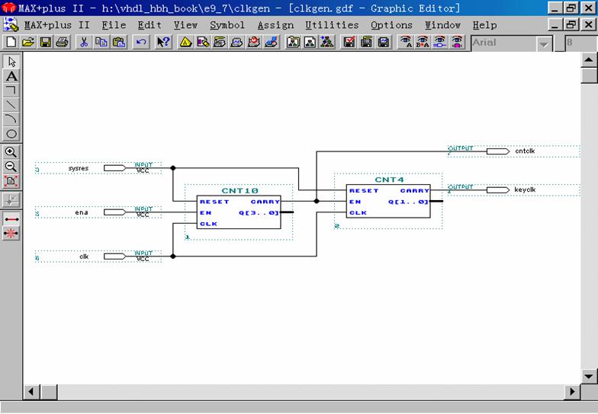
Task: Open the File menu
Action: 114,25
